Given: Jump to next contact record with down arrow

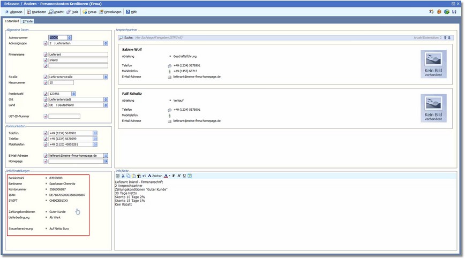Looking at the screenshot, I should [450, 38].
